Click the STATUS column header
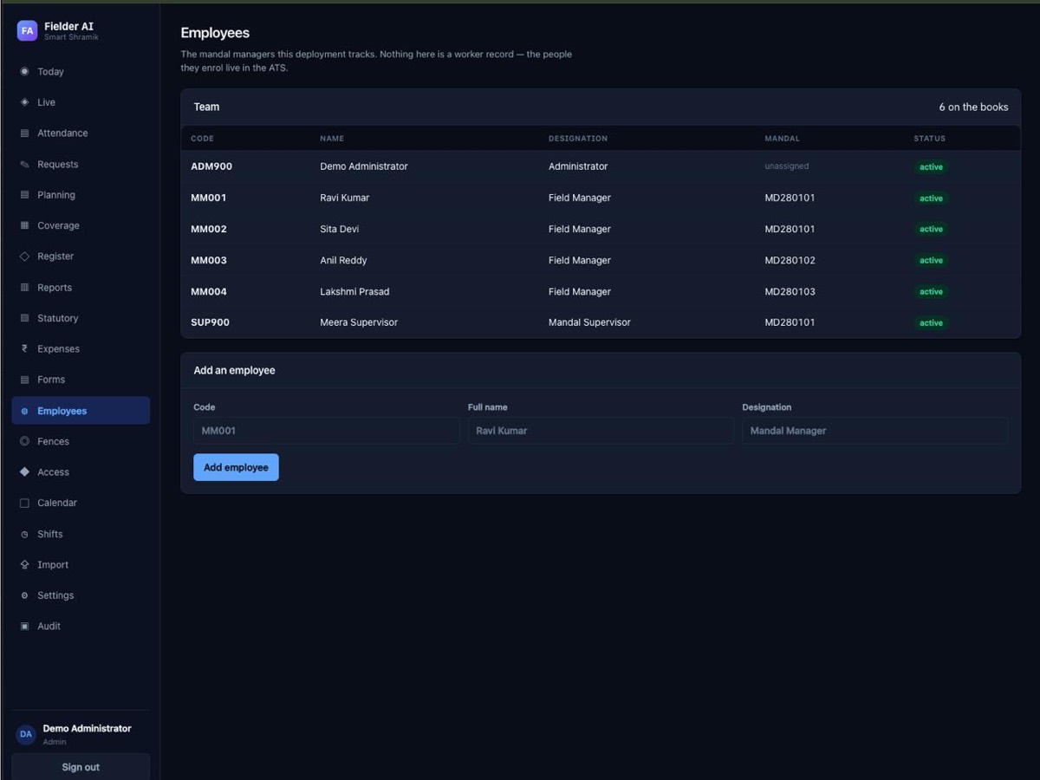The height and width of the screenshot is (780, 1040). (929, 139)
